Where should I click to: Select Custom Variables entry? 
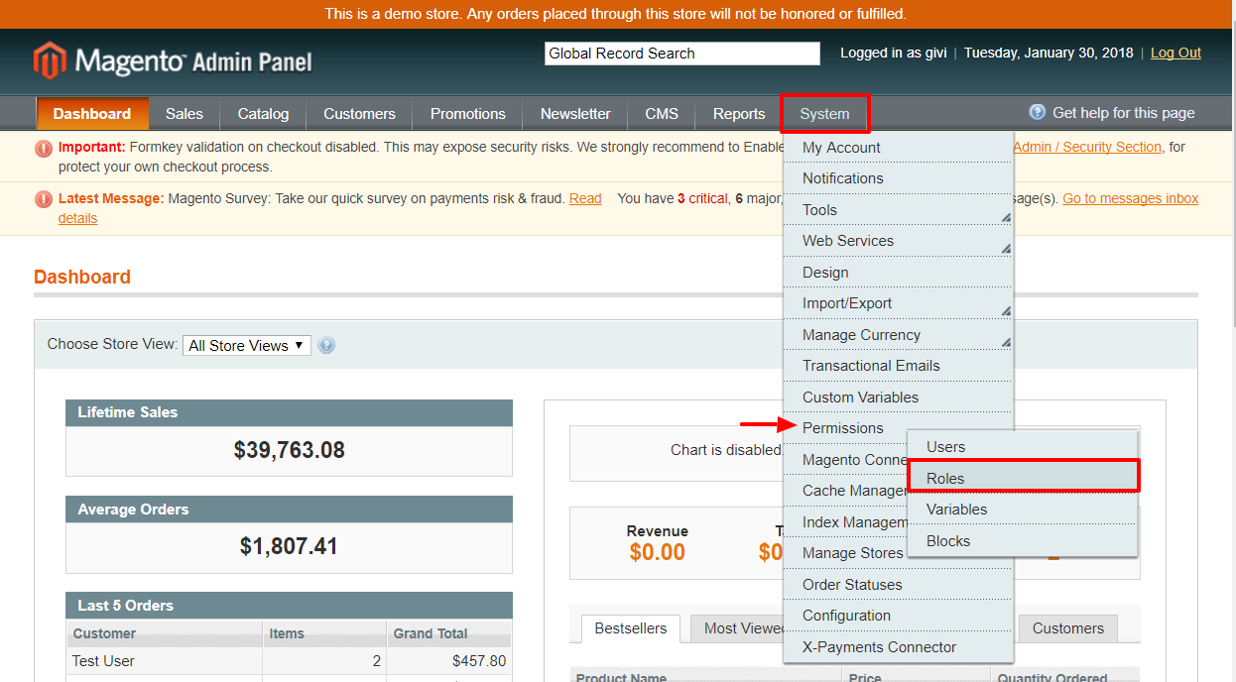898,398
